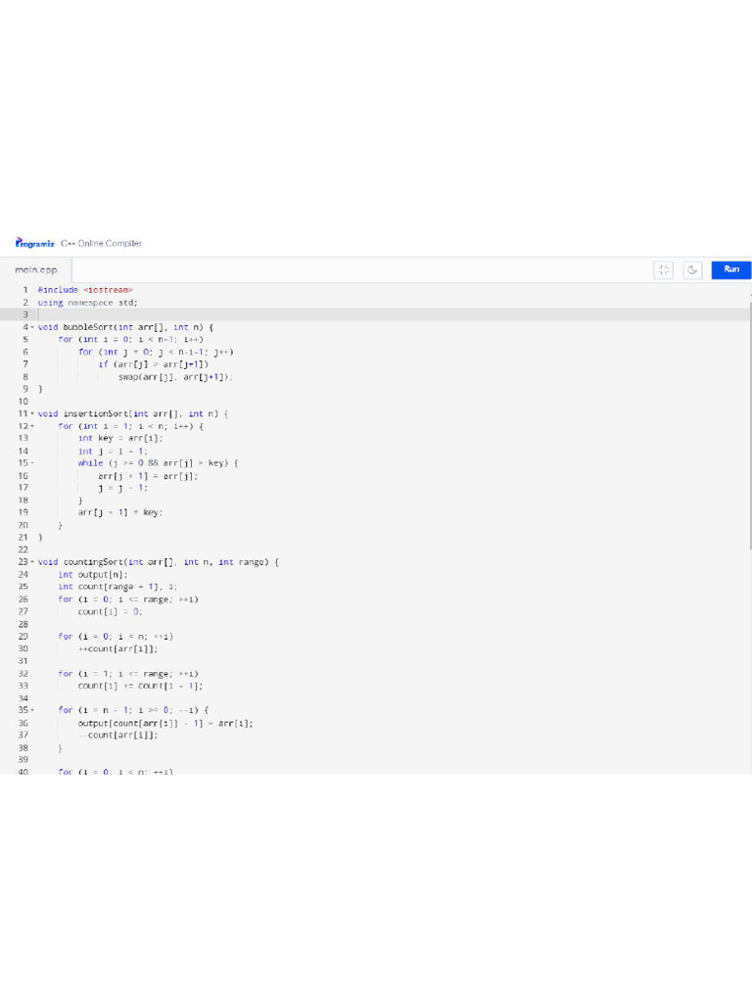The width and height of the screenshot is (752, 1003).
Task: Select the main.cpp tab
Action: [x=36, y=270]
